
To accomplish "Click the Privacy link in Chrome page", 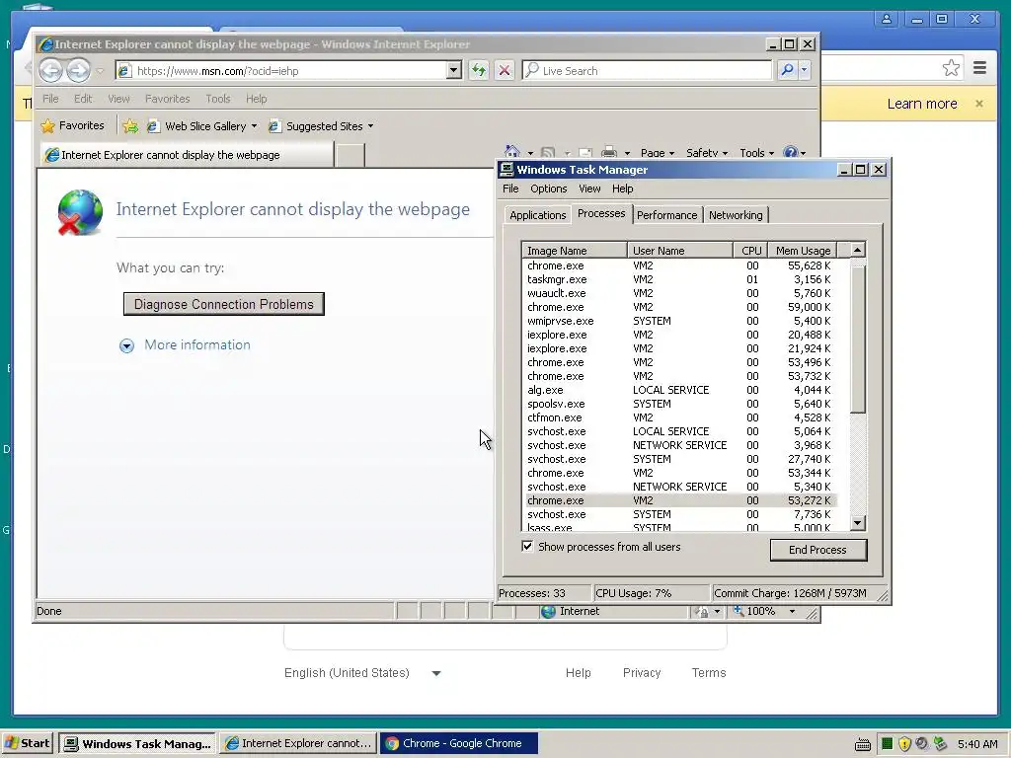I will (x=642, y=673).
